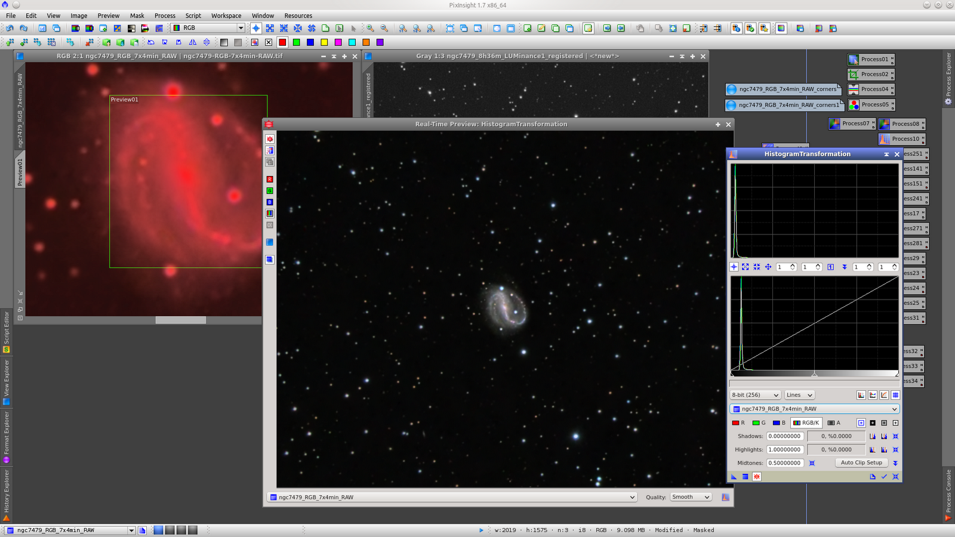955x537 pixels.
Task: Click ngc7479_RGB_7x4min_RAW_corners image icon
Action: point(783,89)
